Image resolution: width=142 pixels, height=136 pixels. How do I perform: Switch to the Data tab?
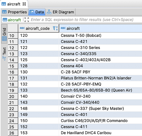(x=37, y=12)
